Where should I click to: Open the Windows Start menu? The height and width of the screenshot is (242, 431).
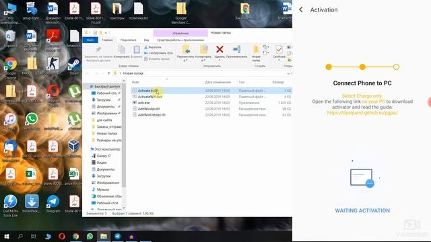(x=7, y=236)
